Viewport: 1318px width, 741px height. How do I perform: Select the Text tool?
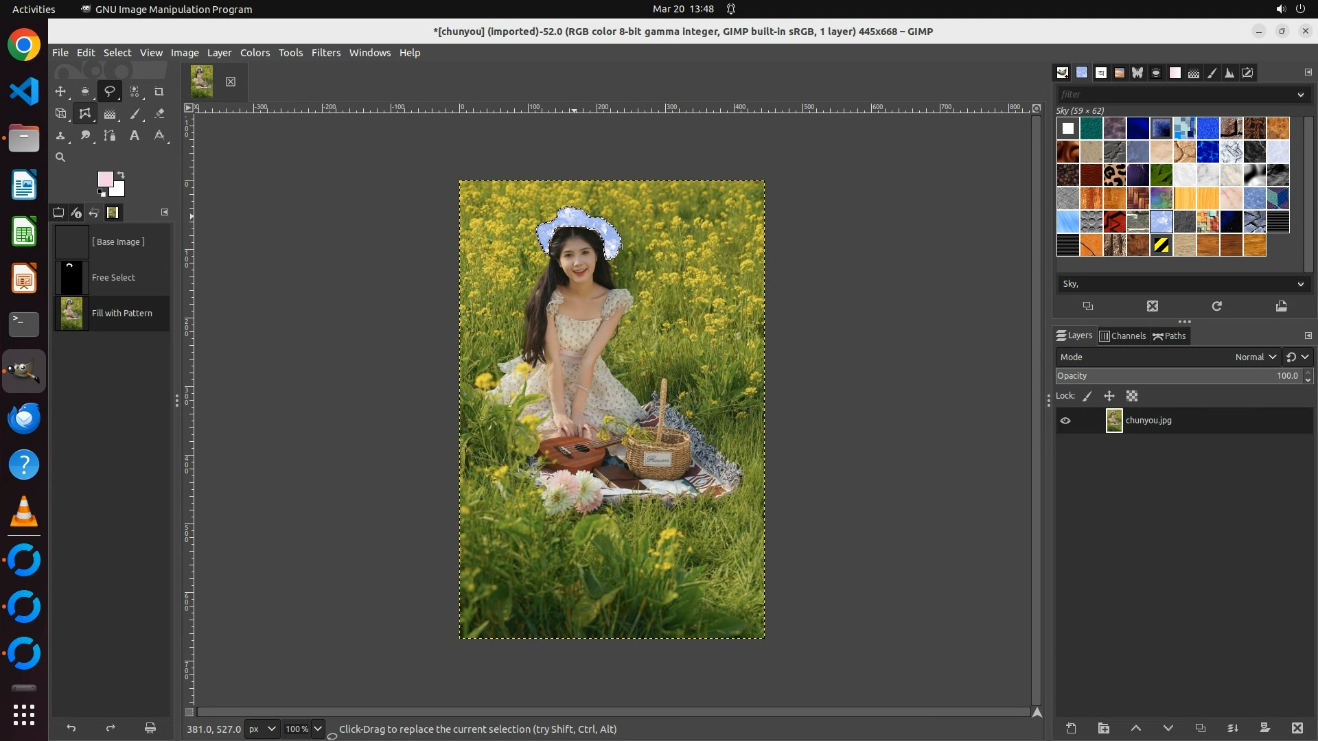coord(135,136)
